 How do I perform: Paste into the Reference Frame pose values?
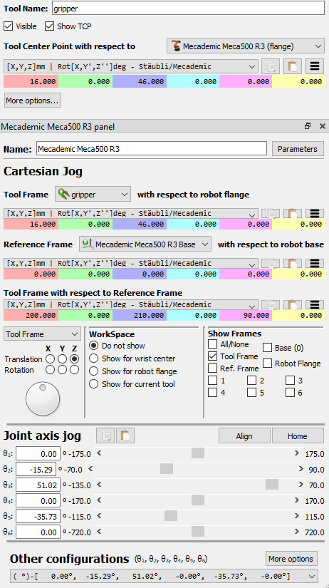coord(293,263)
